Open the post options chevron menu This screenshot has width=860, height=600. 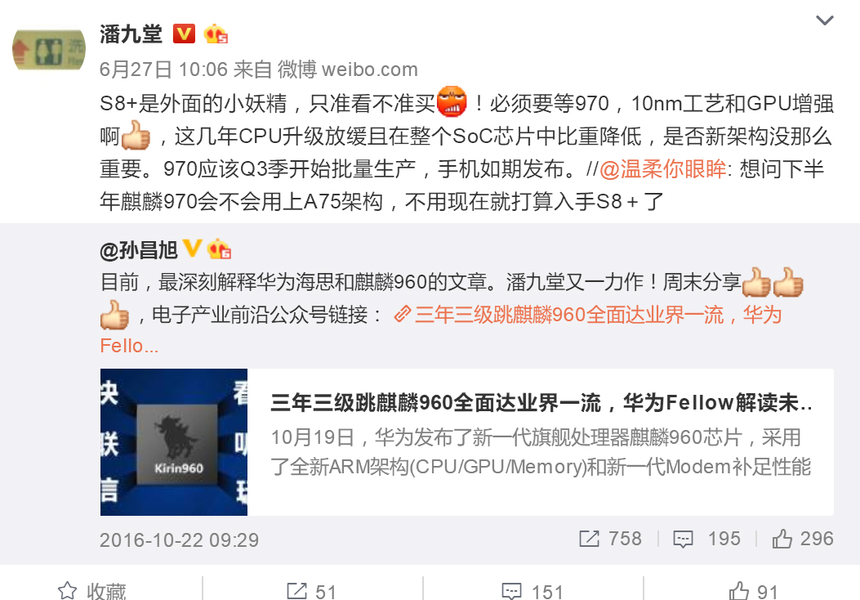[825, 21]
